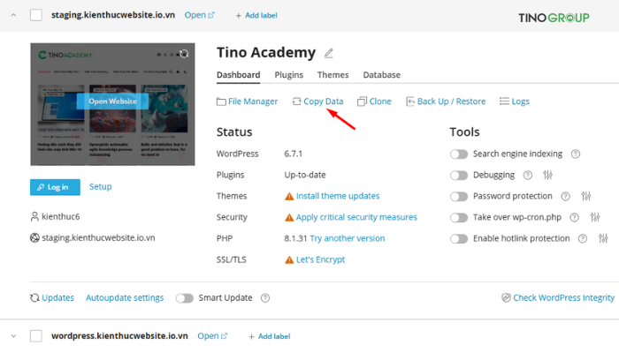This screenshot has width=619, height=353.
Task: Click the Let's Encrypt link
Action: click(320, 260)
